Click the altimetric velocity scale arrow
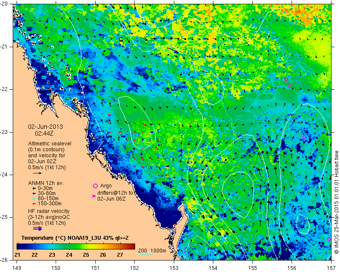 pyautogui.click(x=37, y=173)
